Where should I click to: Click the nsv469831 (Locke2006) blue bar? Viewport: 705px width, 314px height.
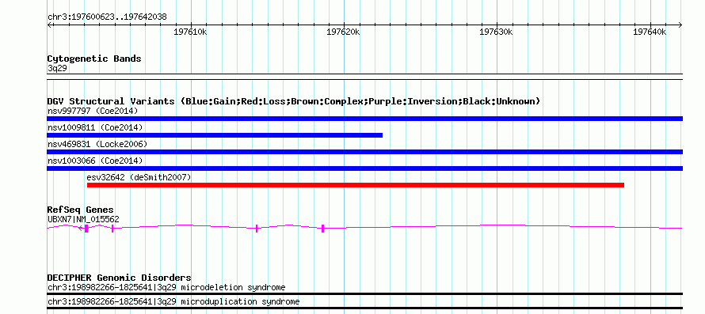pos(364,152)
